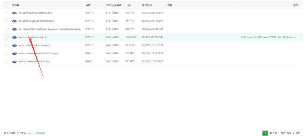Check the box for rss-functions.php

point(7,62)
